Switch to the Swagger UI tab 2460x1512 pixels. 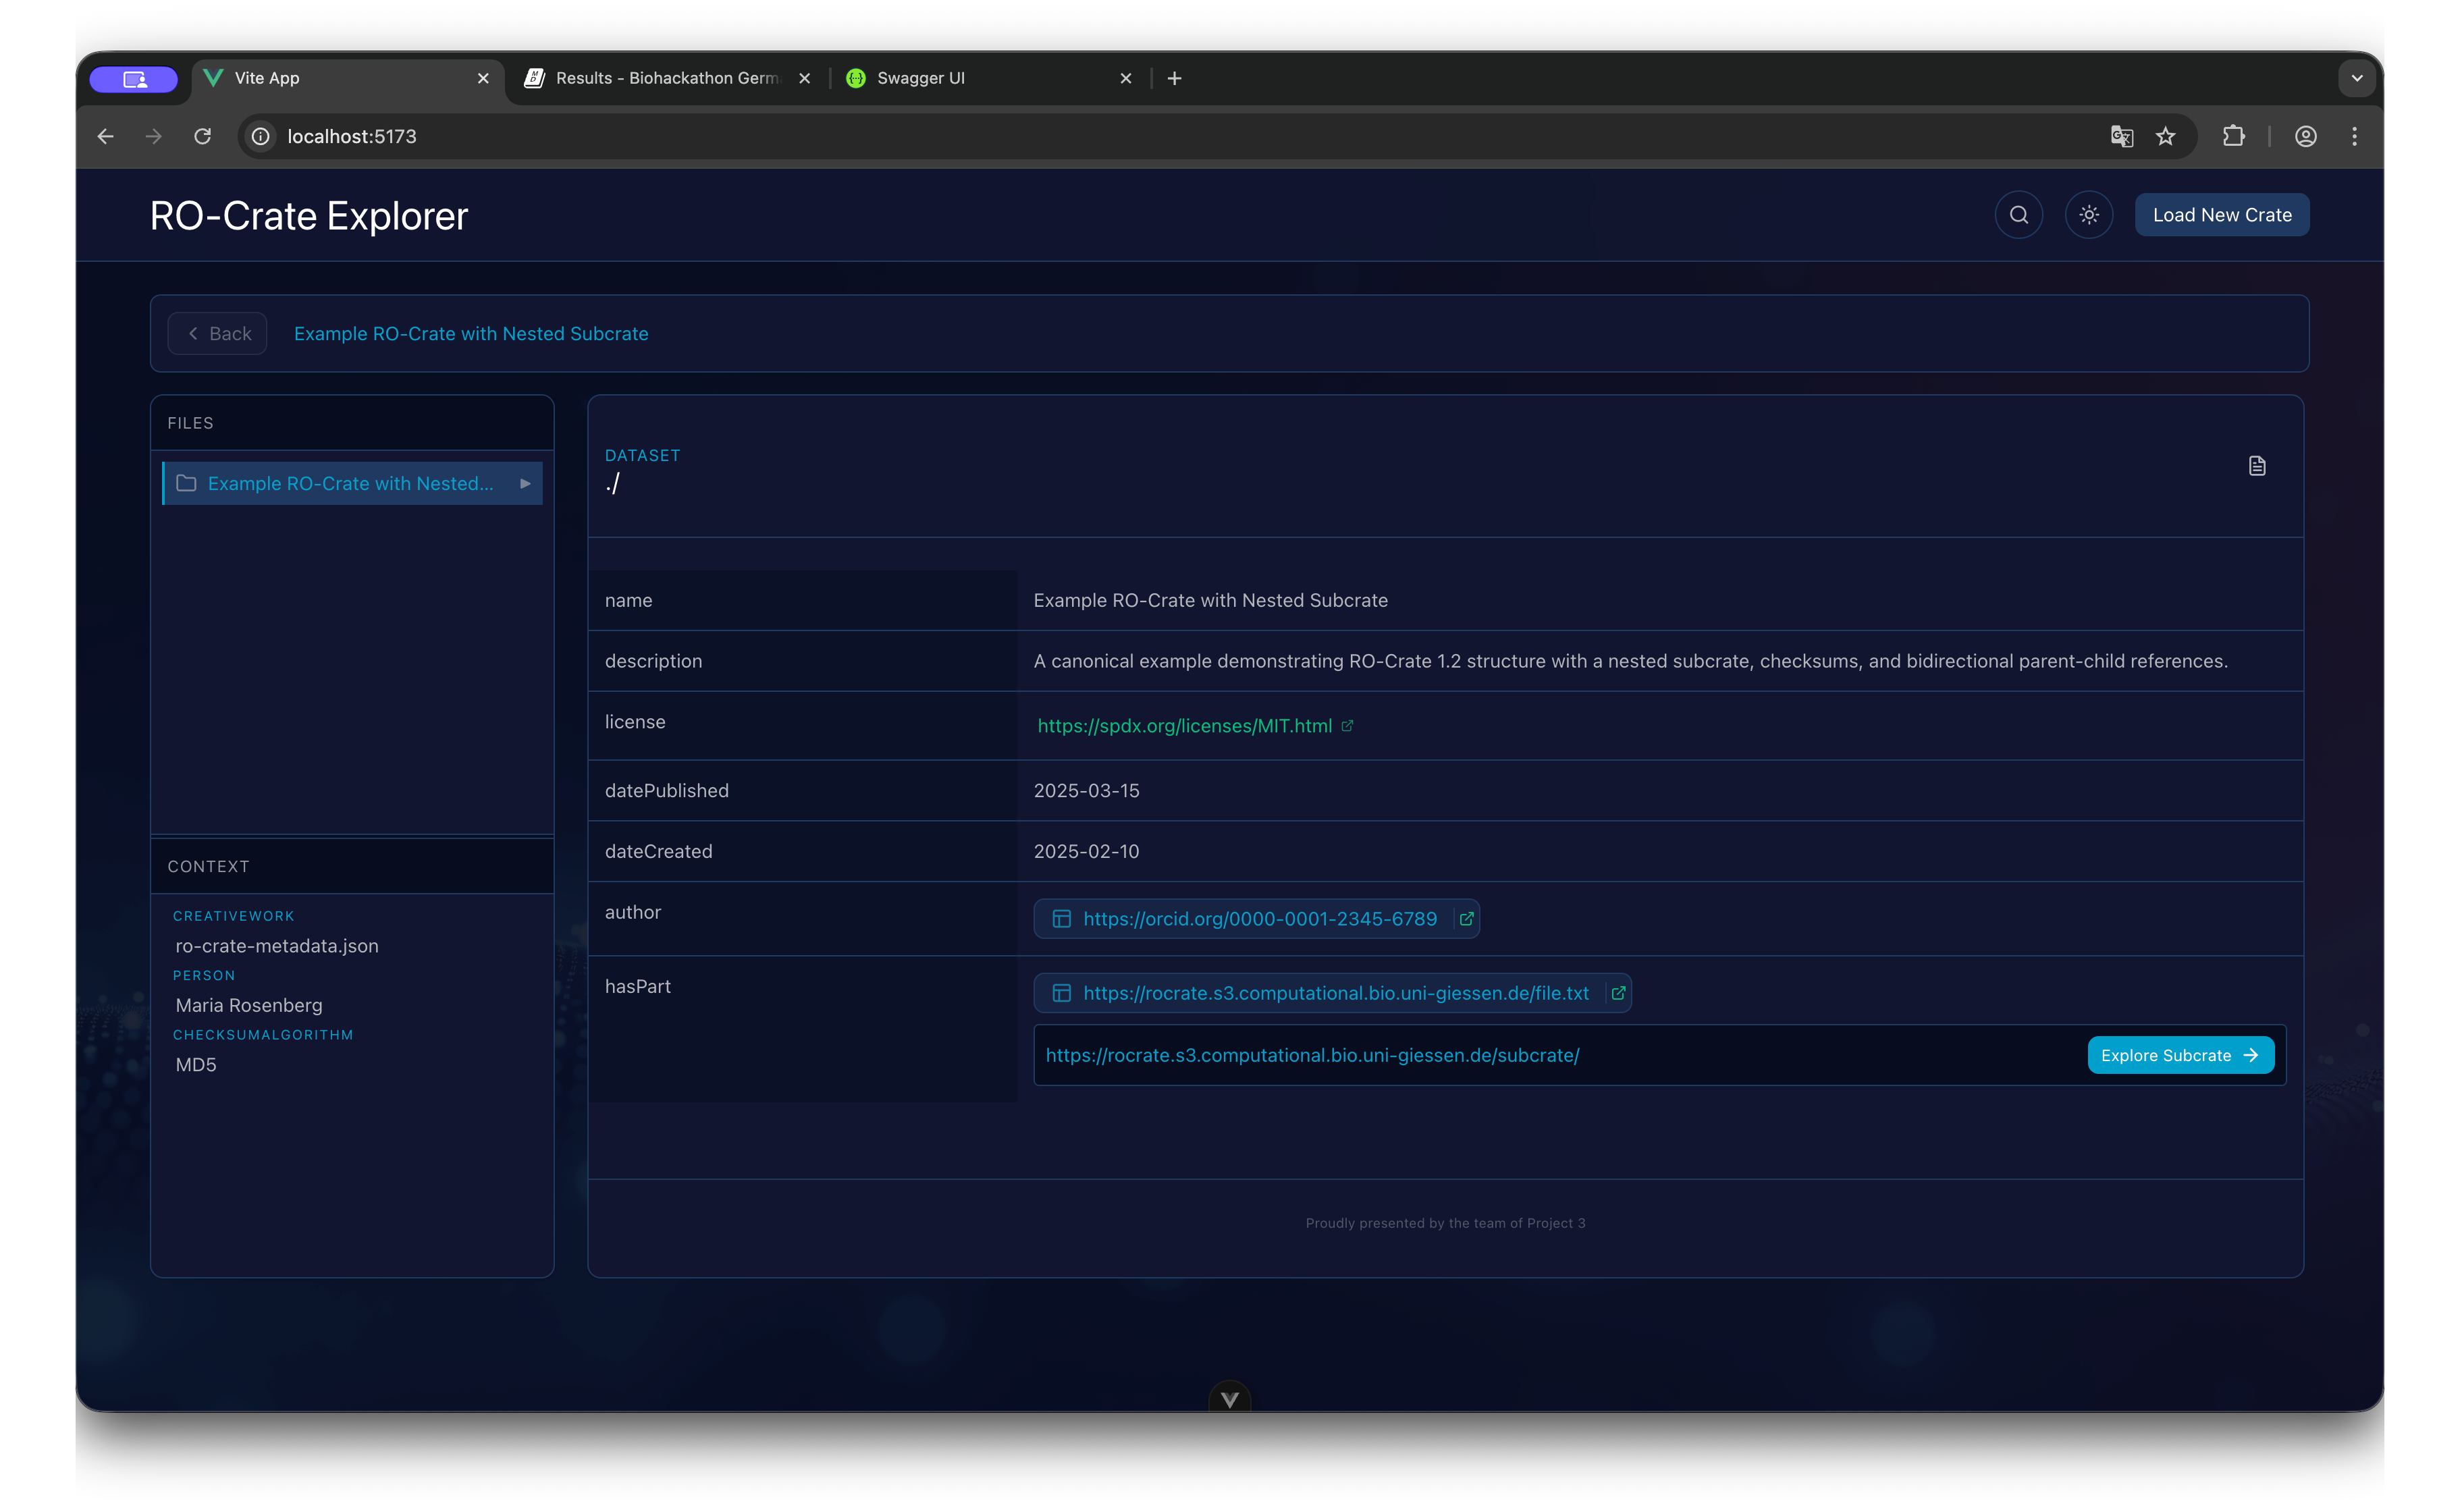pos(920,77)
